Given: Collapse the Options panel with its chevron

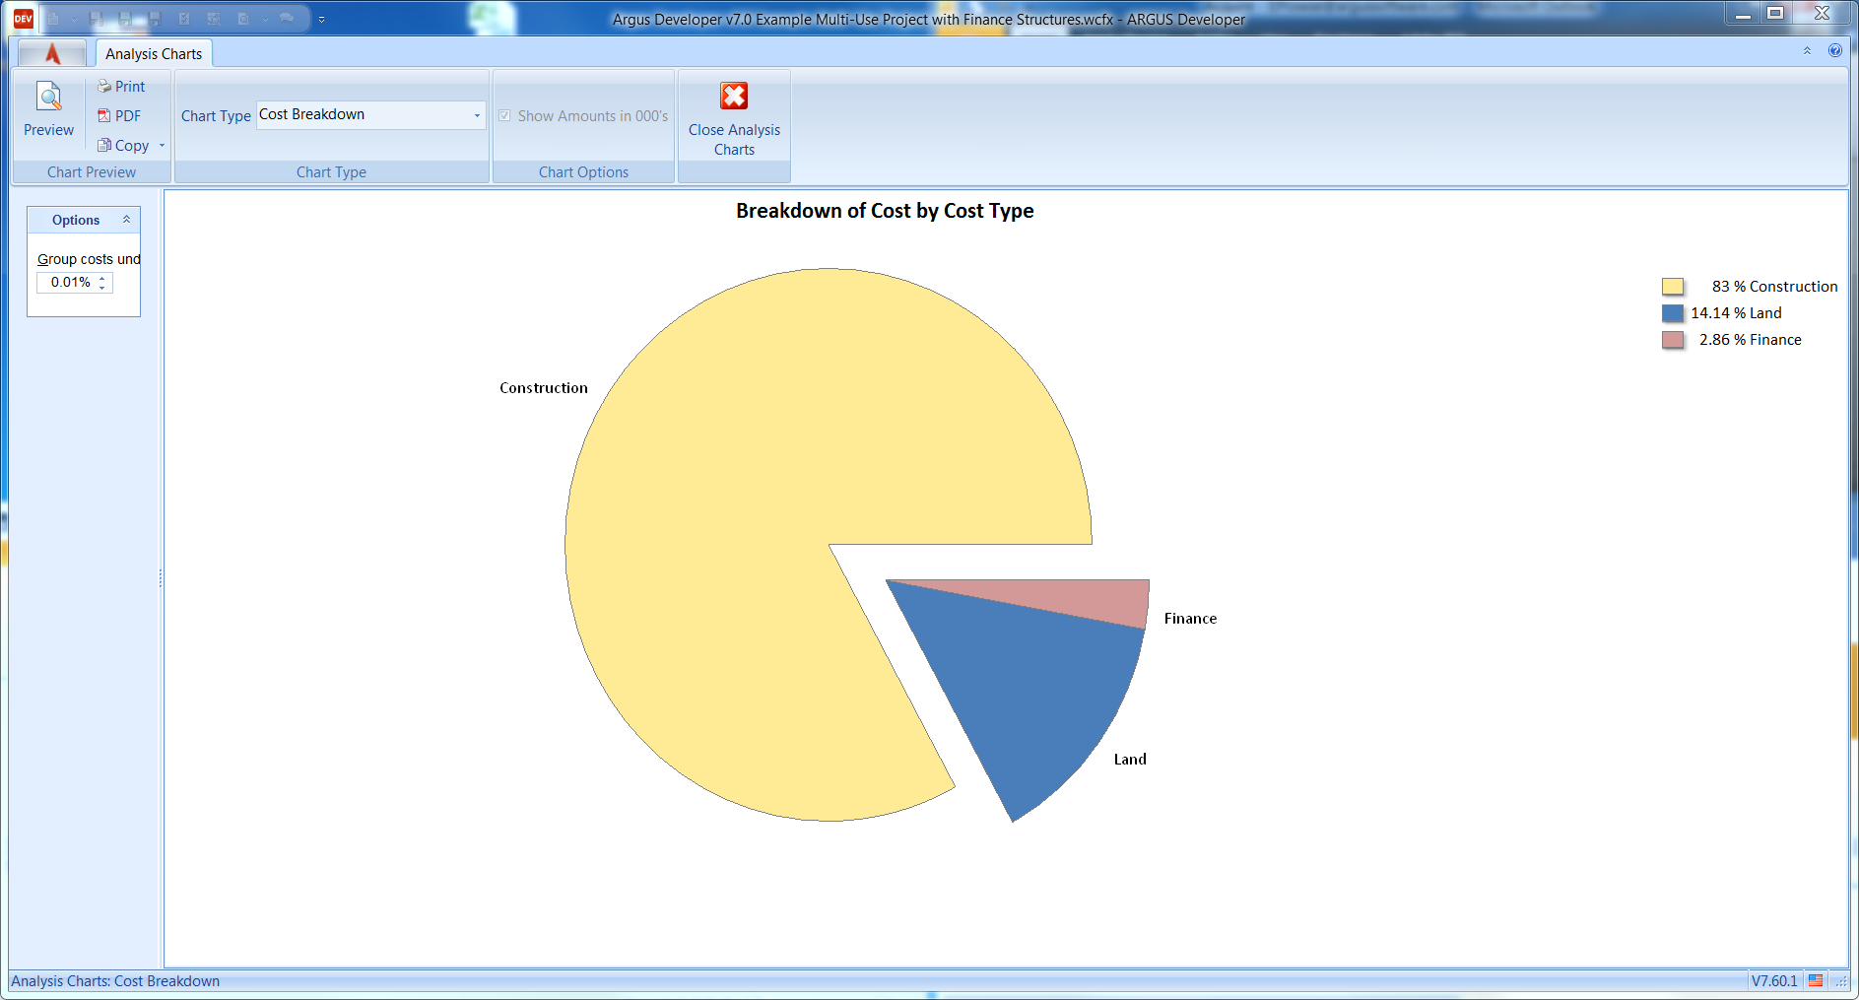Looking at the screenshot, I should [126, 219].
